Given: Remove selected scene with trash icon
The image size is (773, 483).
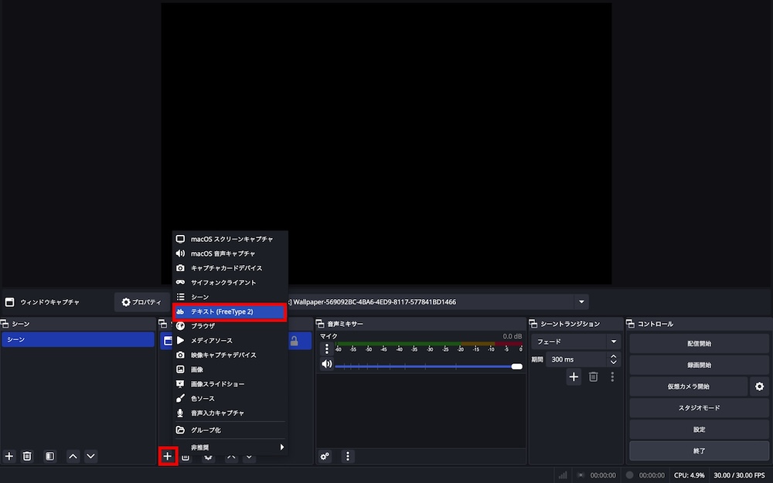Looking at the screenshot, I should [27, 457].
